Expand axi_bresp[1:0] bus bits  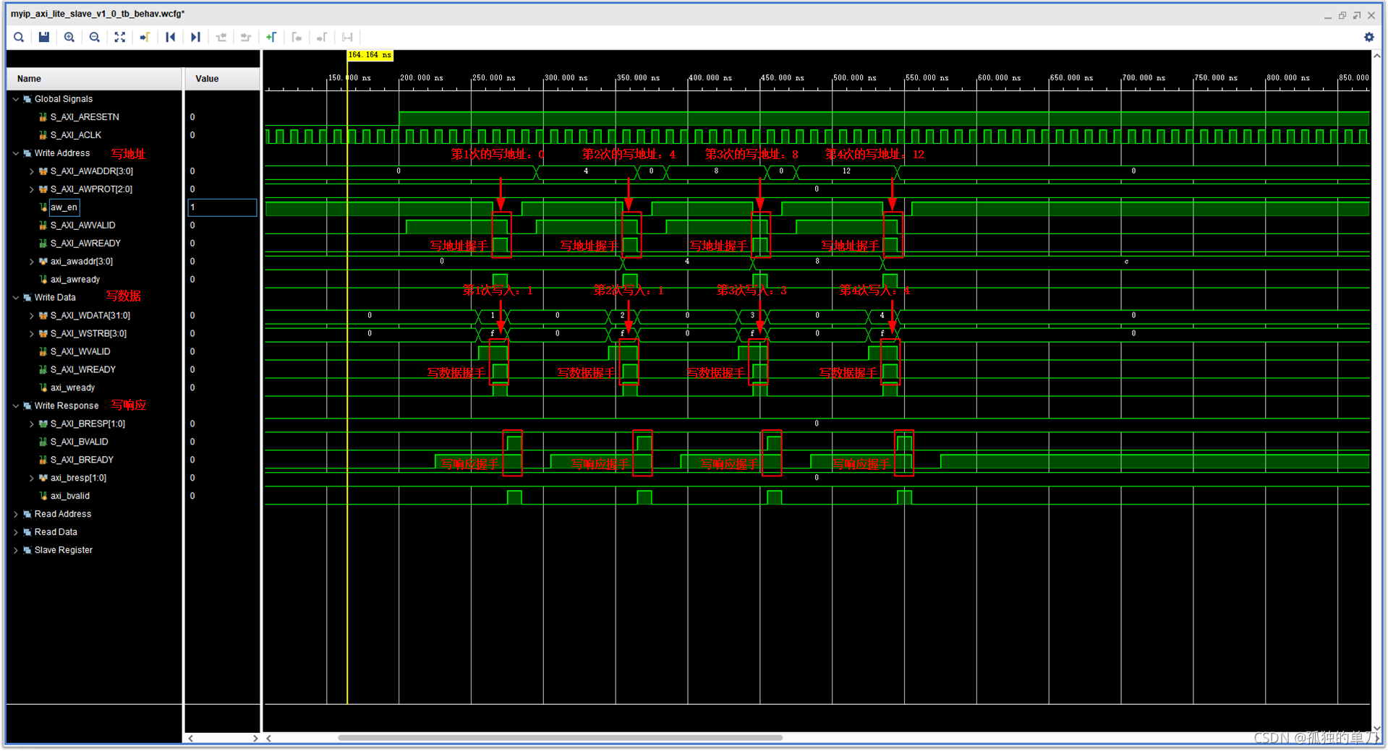coord(31,478)
